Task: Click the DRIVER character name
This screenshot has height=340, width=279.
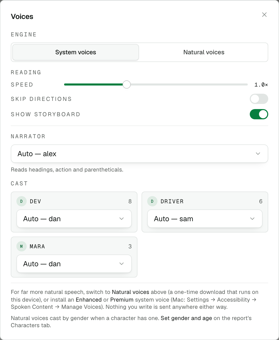Action: click(x=172, y=201)
